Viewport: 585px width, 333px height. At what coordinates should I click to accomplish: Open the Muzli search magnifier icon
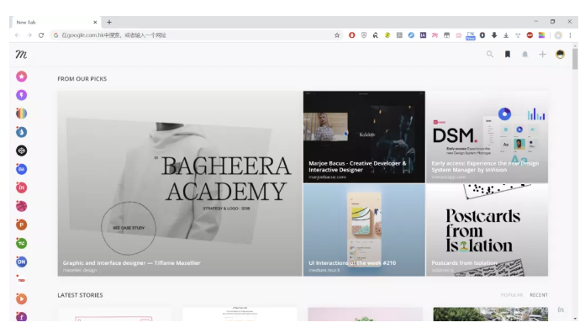point(490,55)
